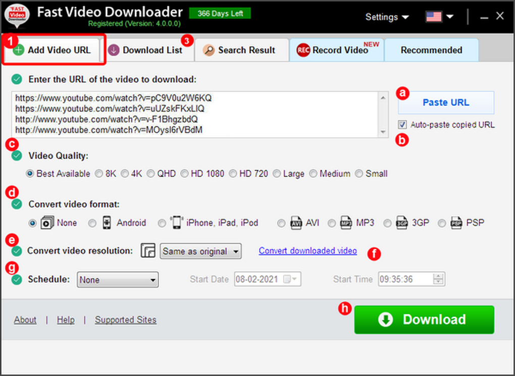Switch to Add Video URL tab
This screenshot has height=376, width=515.
pos(51,50)
